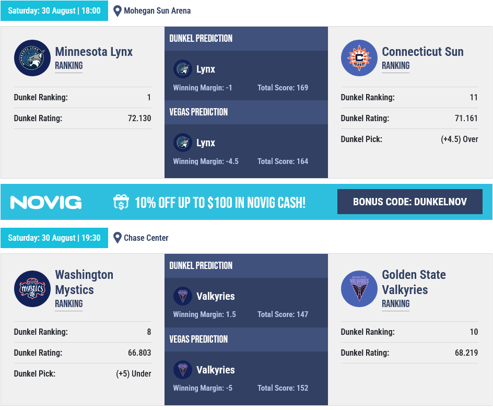The height and width of the screenshot is (410, 493).
Task: Click the BONUS CODE: DUNKELNOV button
Action: [409, 202]
